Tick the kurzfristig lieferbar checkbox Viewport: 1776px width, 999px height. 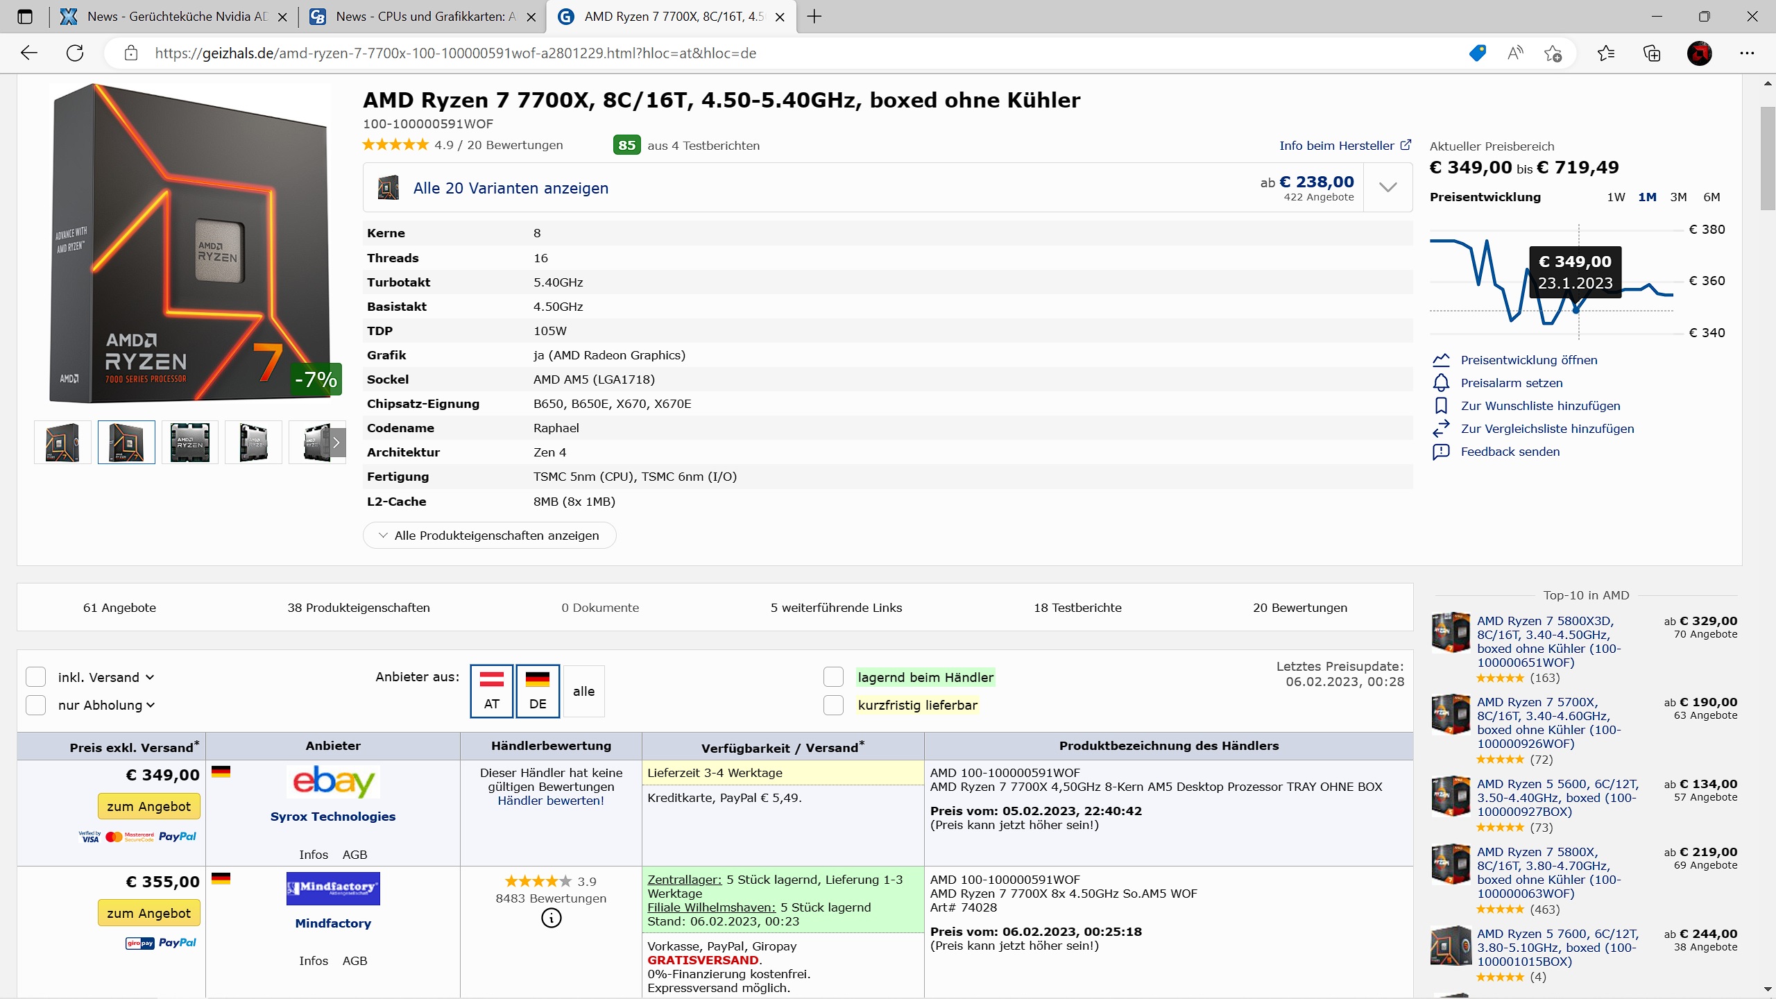click(x=833, y=705)
